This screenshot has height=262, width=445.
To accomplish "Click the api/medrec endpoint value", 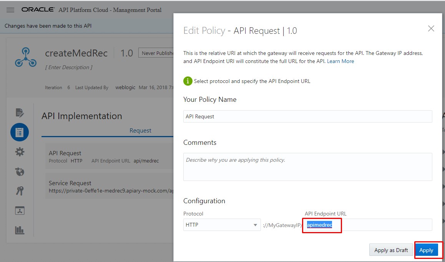I will click(146, 161).
